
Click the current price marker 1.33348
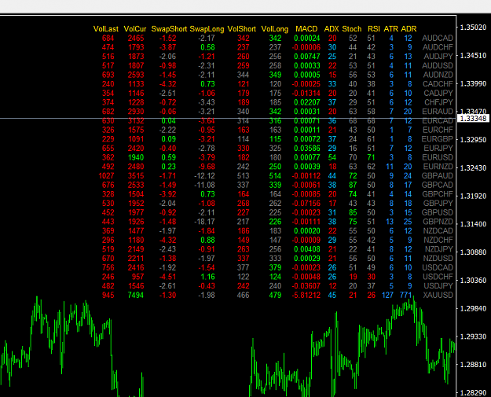473,119
